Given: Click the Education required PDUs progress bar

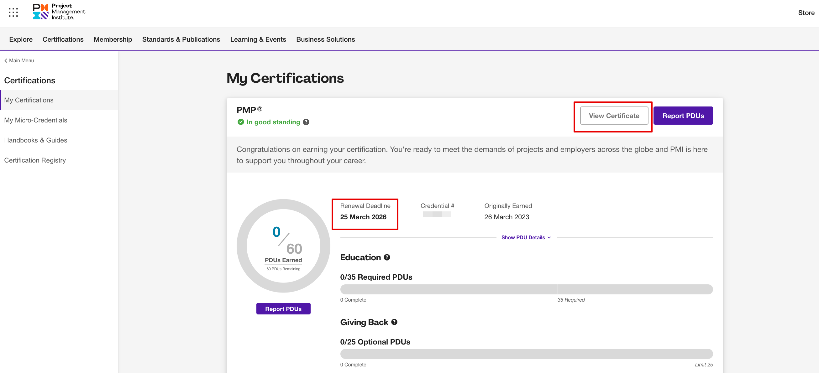Looking at the screenshot, I should tap(526, 289).
